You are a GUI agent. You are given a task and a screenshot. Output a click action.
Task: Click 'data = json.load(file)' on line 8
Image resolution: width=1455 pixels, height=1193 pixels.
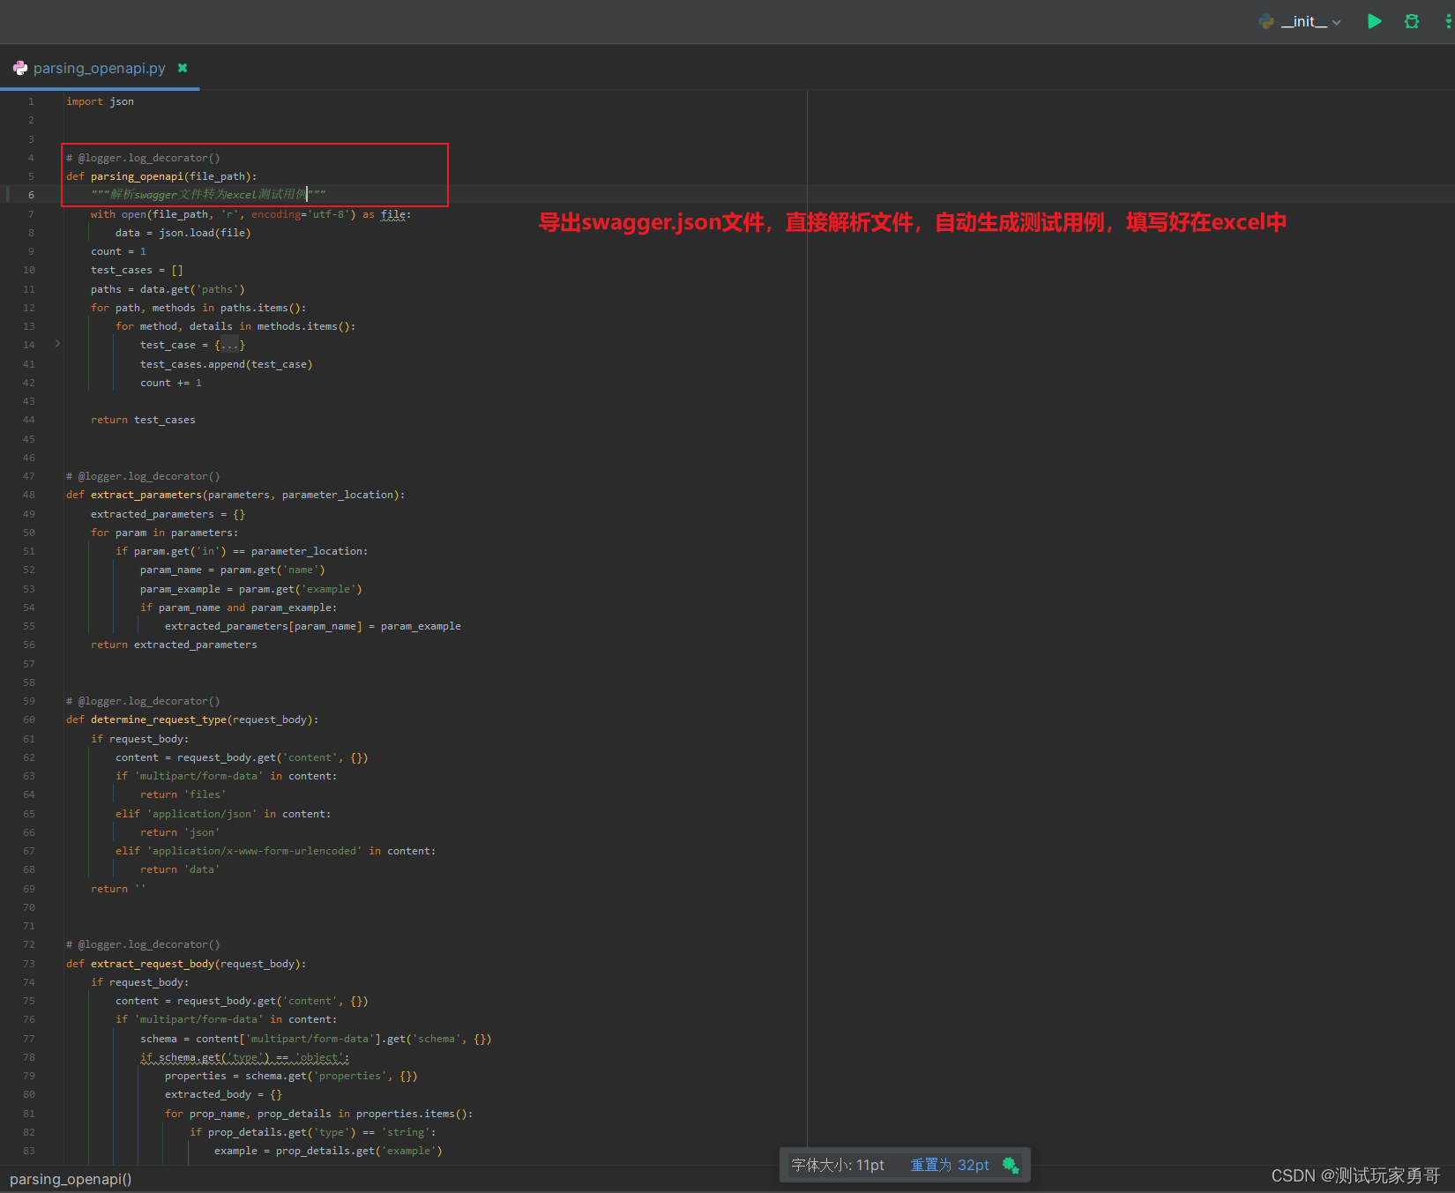coord(183,233)
